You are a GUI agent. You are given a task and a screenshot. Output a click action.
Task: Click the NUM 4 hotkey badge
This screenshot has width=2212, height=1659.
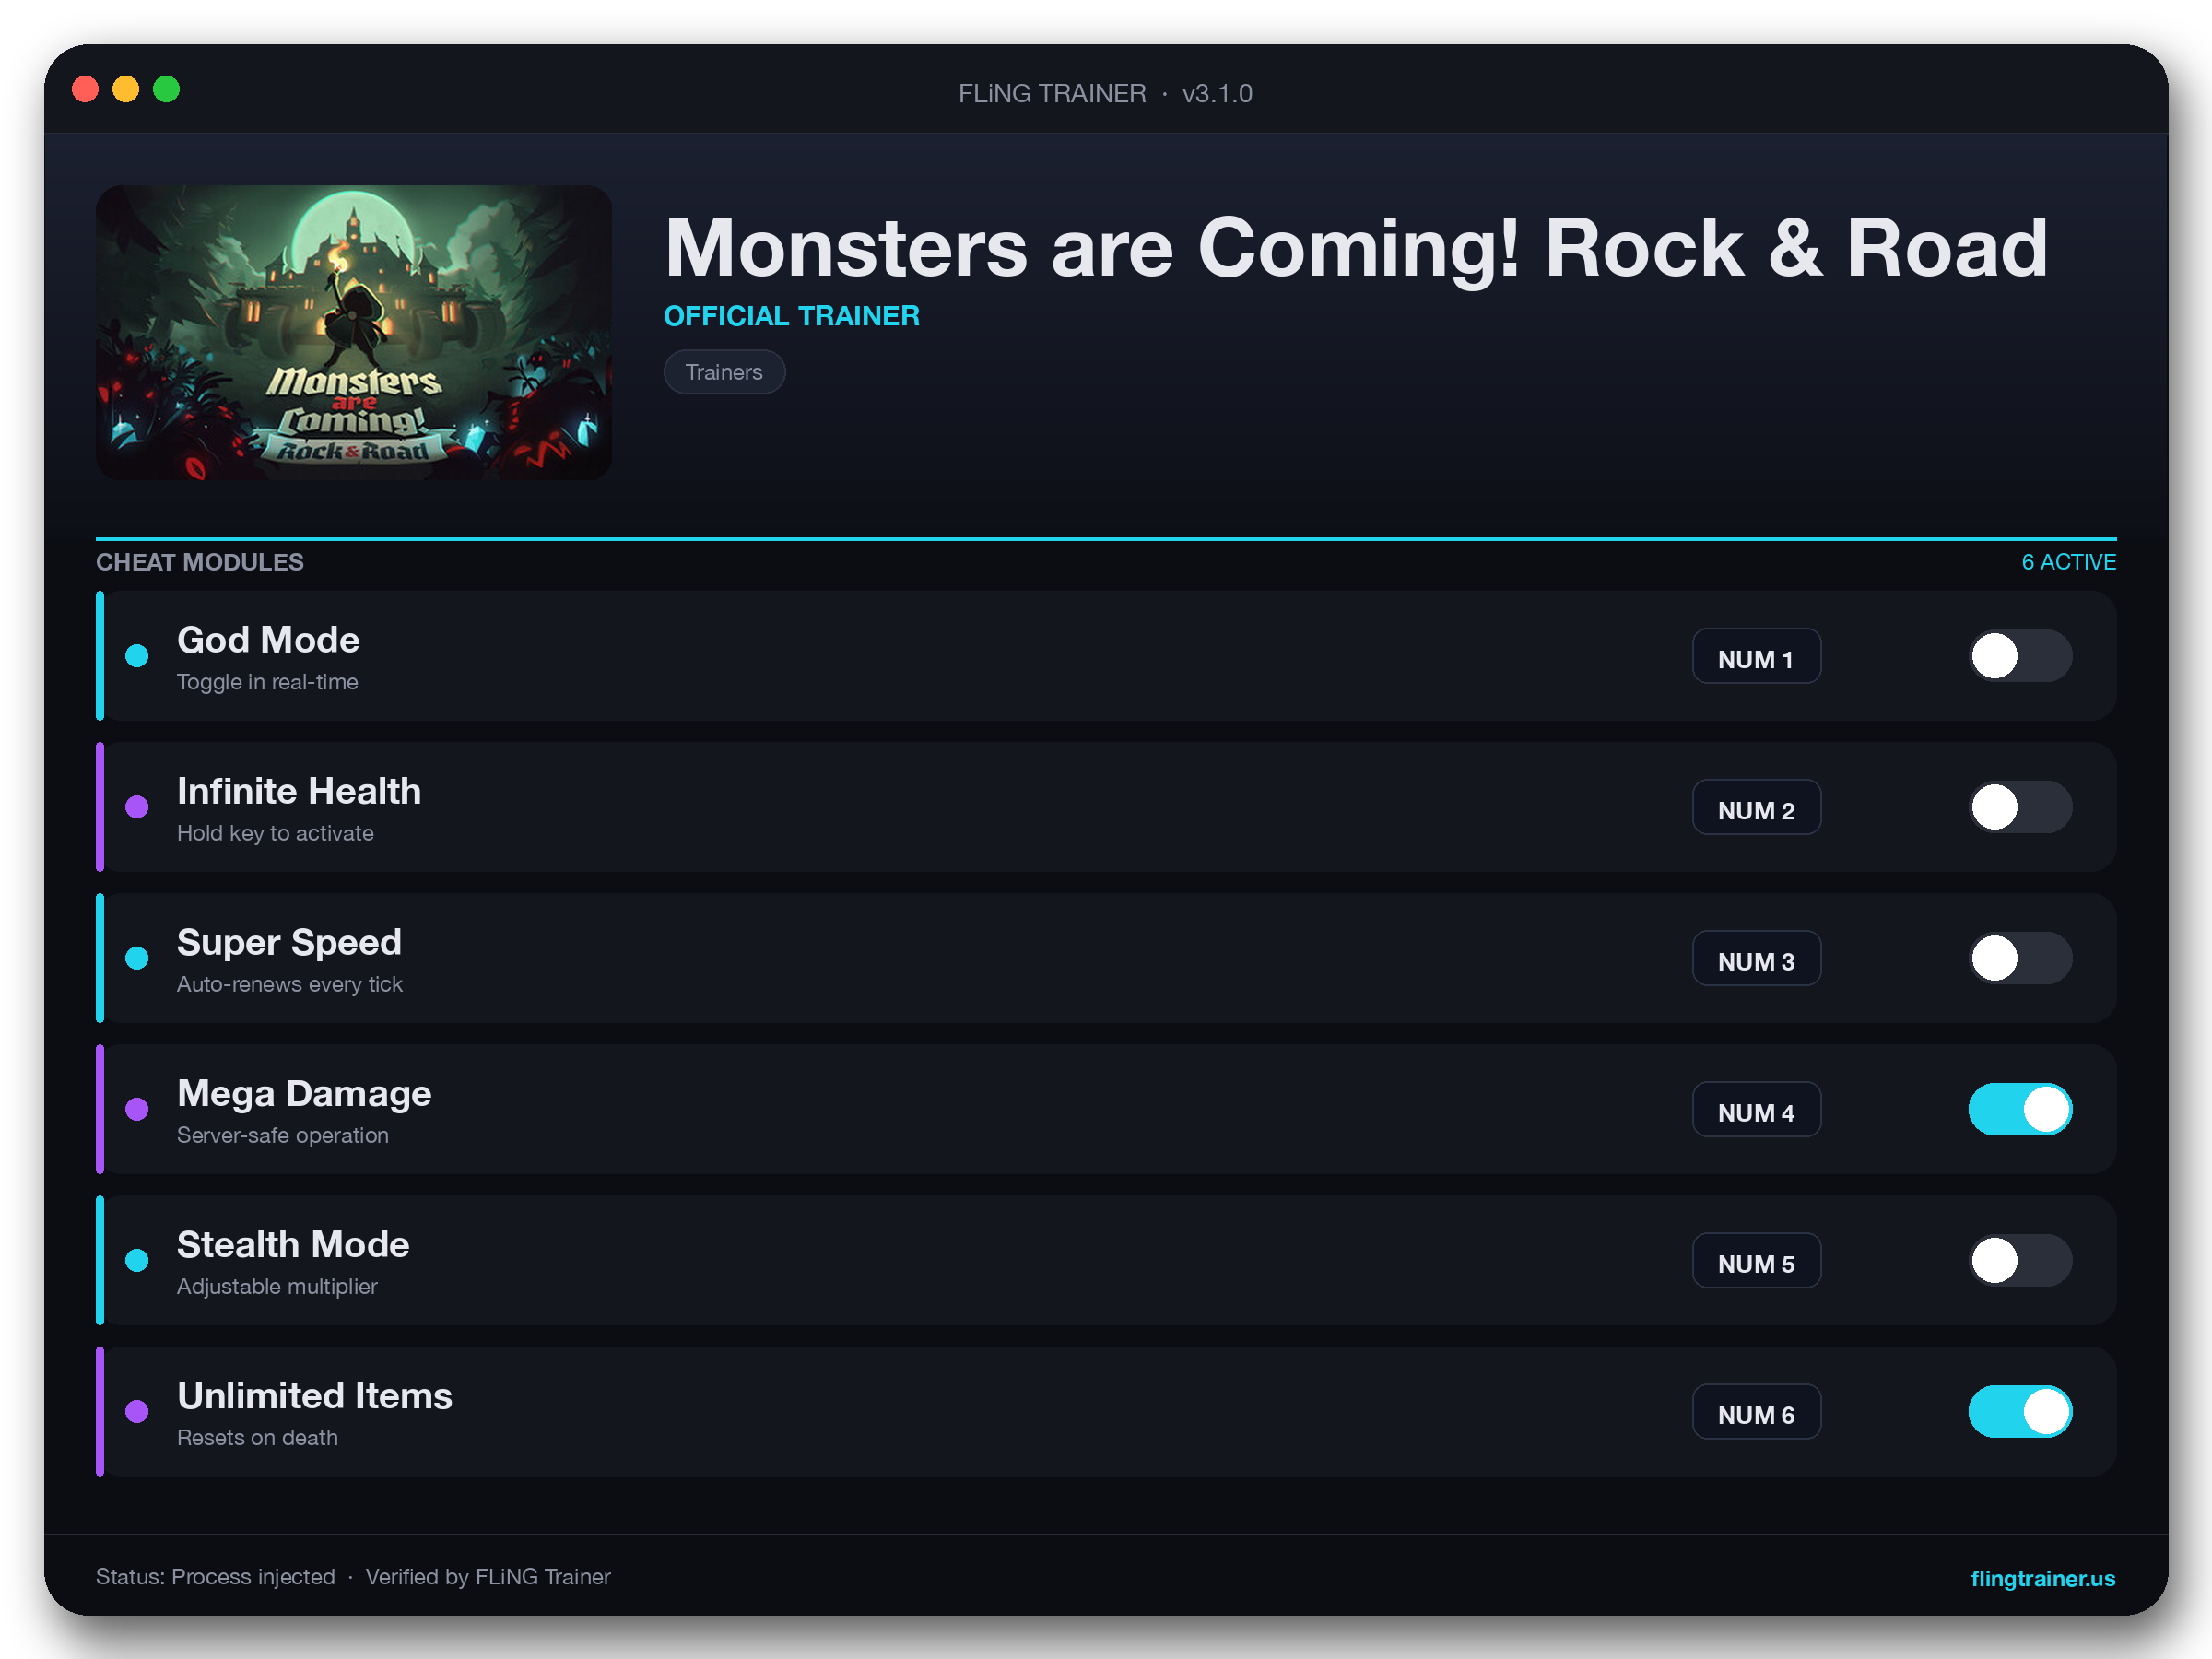pyautogui.click(x=1756, y=1109)
